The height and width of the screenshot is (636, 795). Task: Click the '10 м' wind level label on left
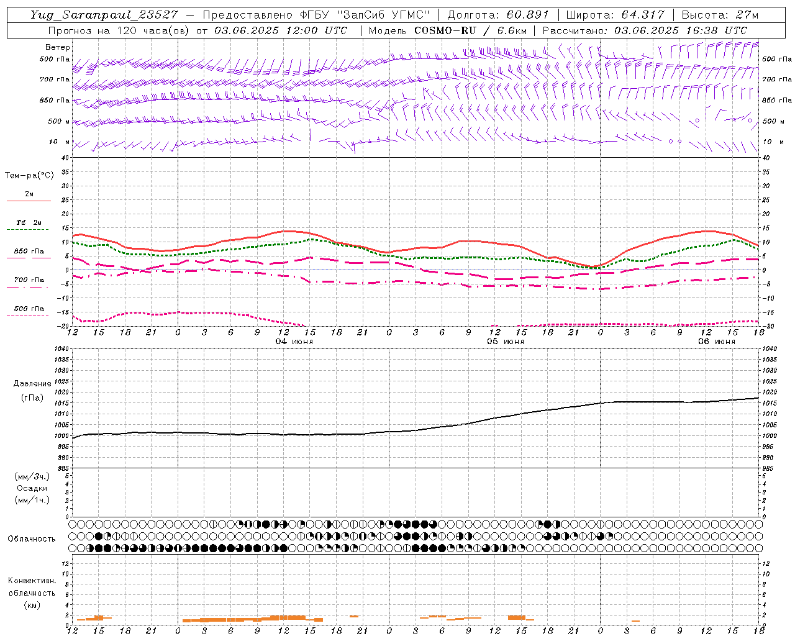[x=60, y=142]
